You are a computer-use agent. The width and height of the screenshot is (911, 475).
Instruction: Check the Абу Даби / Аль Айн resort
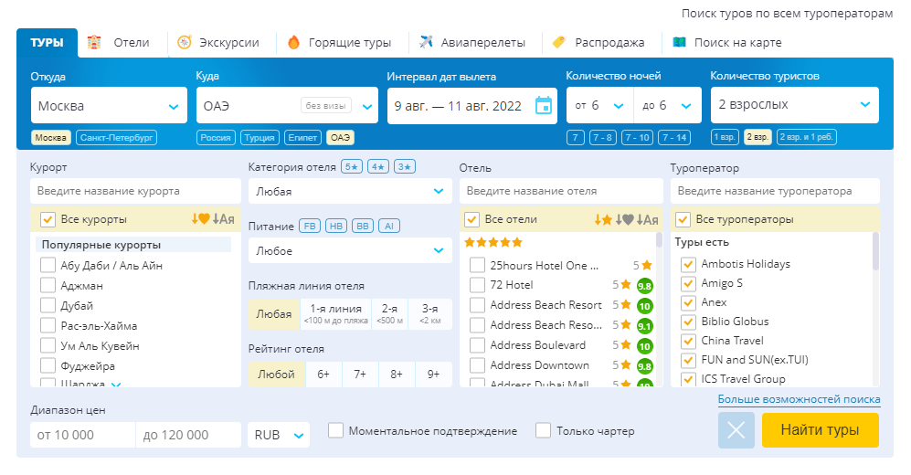pos(48,266)
